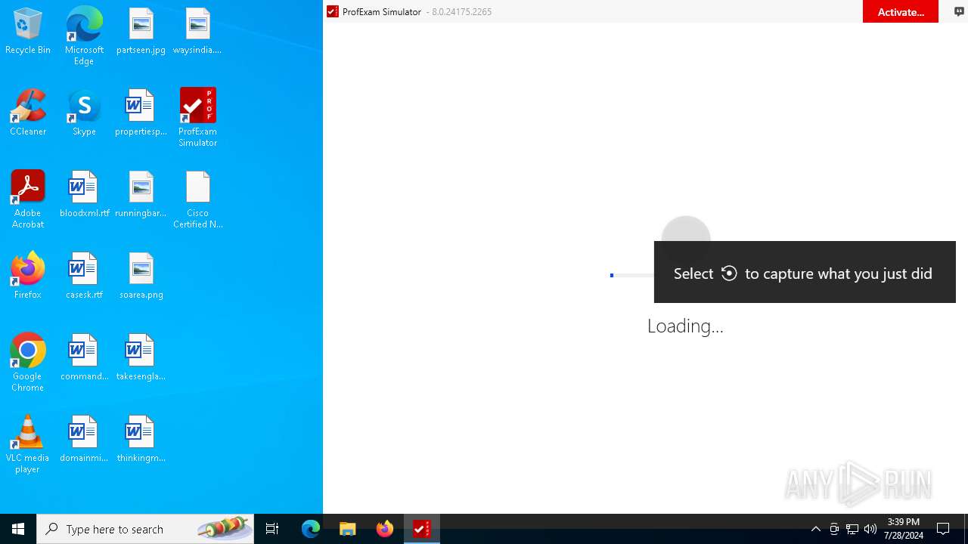Image resolution: width=968 pixels, height=544 pixels.
Task: Open Task View on the taskbar
Action: tap(272, 529)
